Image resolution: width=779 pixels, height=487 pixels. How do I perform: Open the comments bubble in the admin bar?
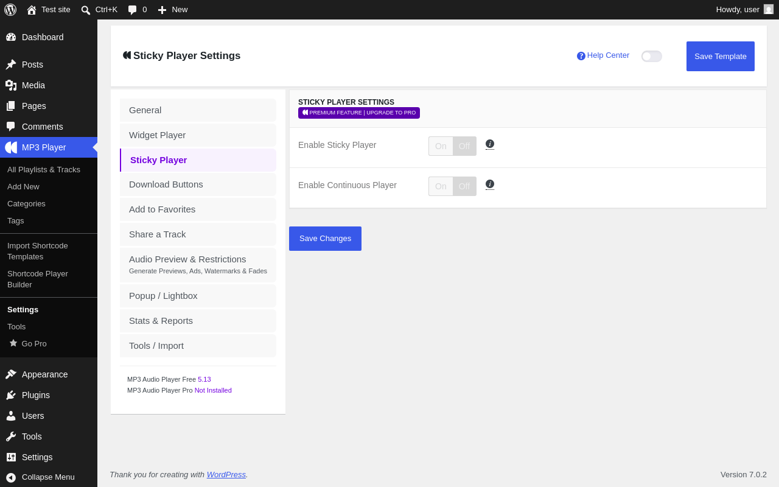[132, 10]
